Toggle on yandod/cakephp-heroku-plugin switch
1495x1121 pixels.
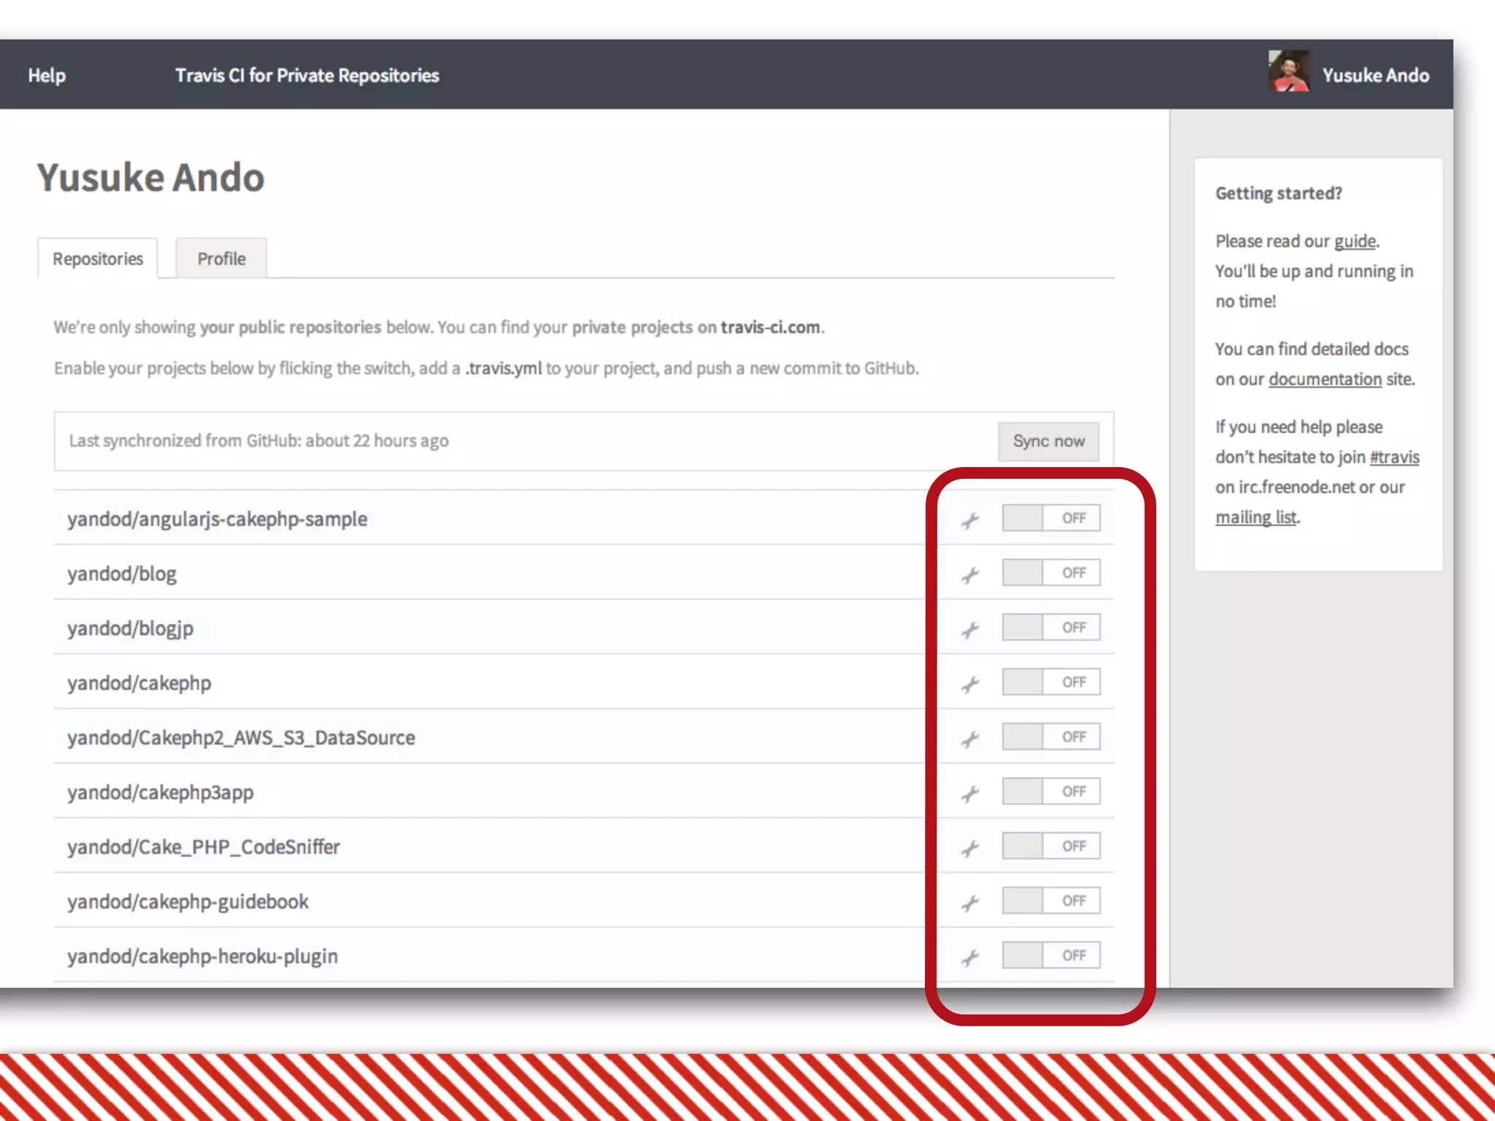click(x=1050, y=955)
